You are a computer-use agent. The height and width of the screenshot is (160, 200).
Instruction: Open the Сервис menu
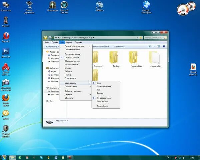[x=69, y=42]
